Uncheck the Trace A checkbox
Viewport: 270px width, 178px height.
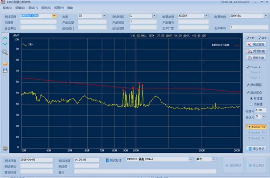coord(248,67)
